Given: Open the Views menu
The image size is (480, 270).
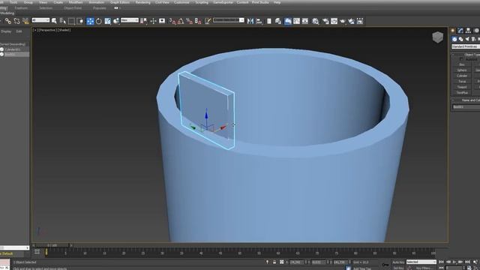Looking at the screenshot, I should [43, 1].
